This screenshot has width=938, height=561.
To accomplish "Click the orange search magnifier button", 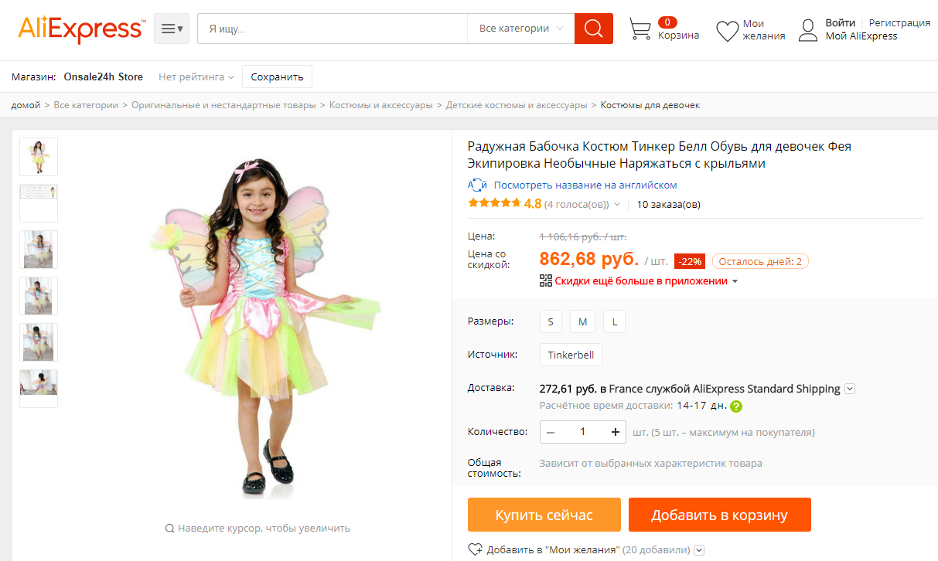I will pos(593,29).
